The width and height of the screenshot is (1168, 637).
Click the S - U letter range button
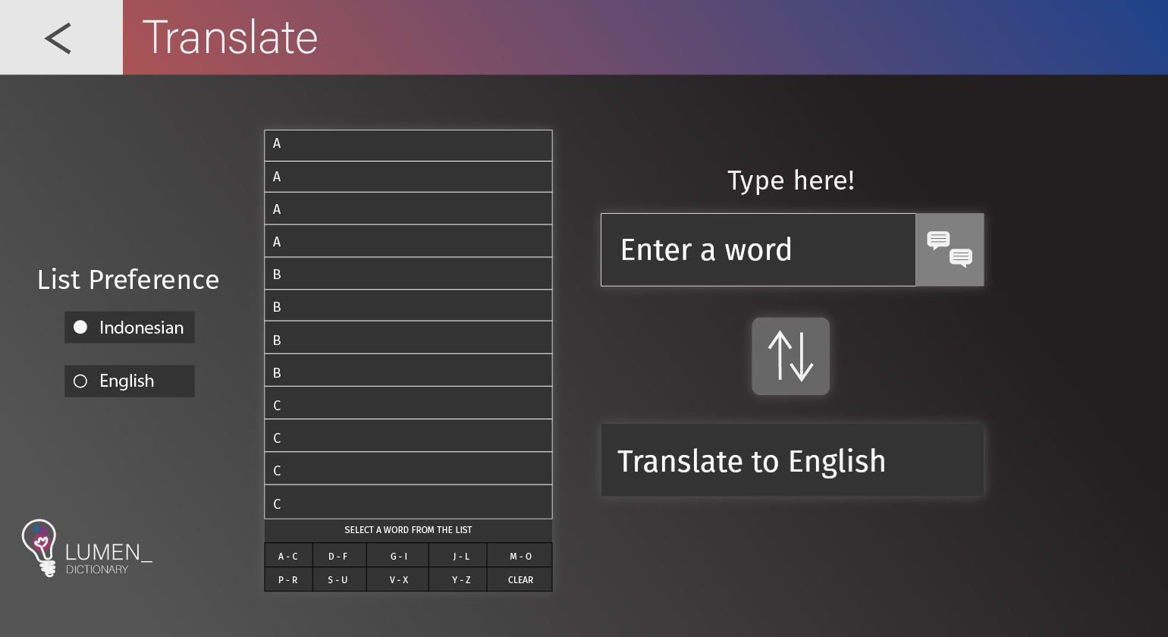pos(339,579)
